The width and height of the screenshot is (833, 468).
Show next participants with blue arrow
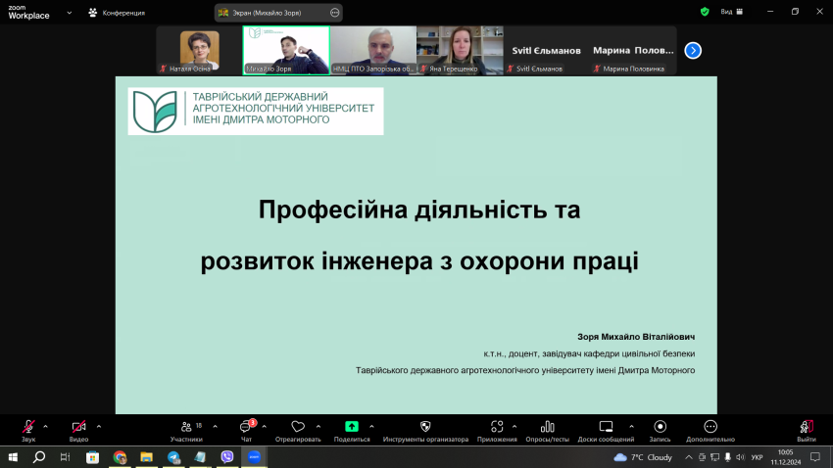(693, 50)
